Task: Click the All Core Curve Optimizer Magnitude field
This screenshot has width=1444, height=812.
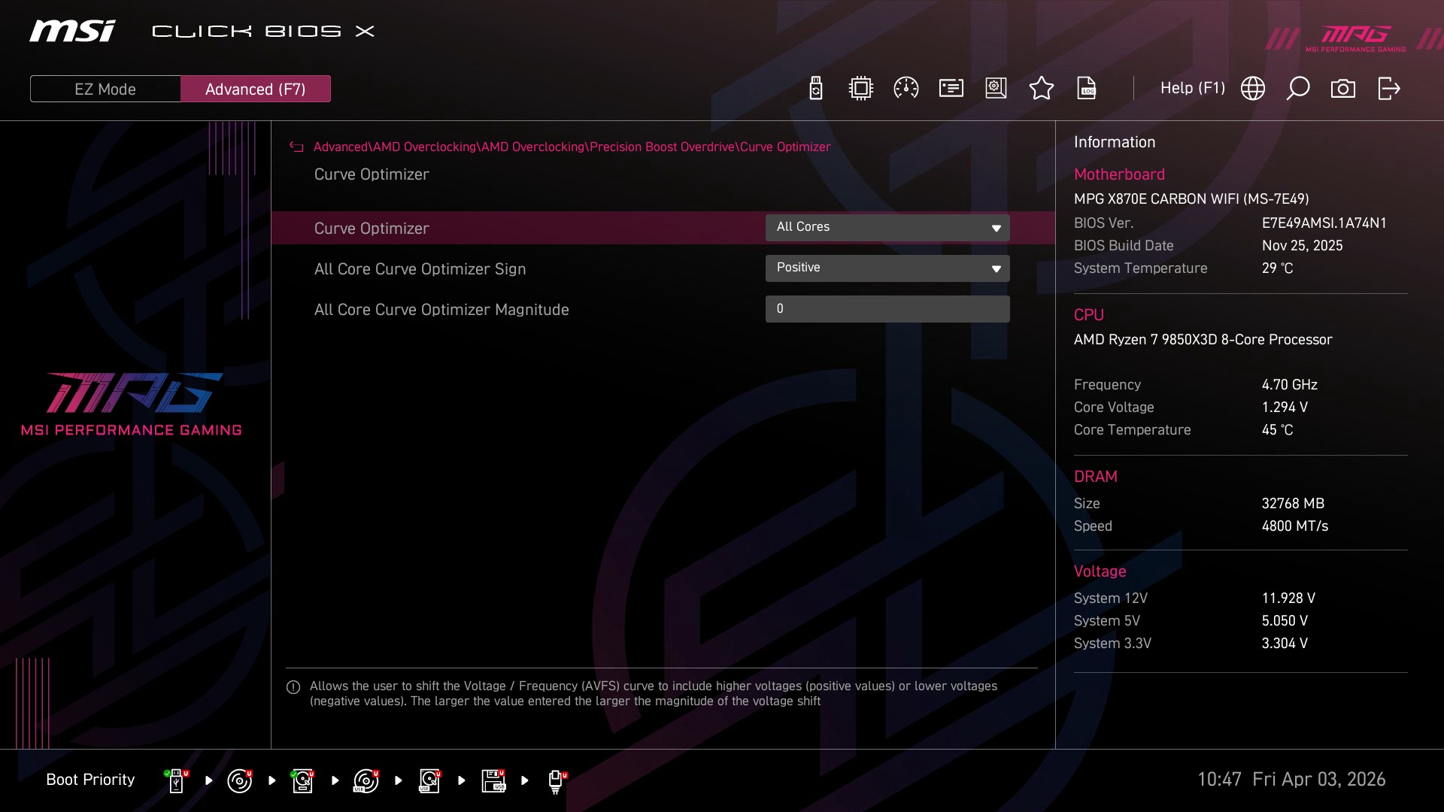Action: click(x=887, y=308)
